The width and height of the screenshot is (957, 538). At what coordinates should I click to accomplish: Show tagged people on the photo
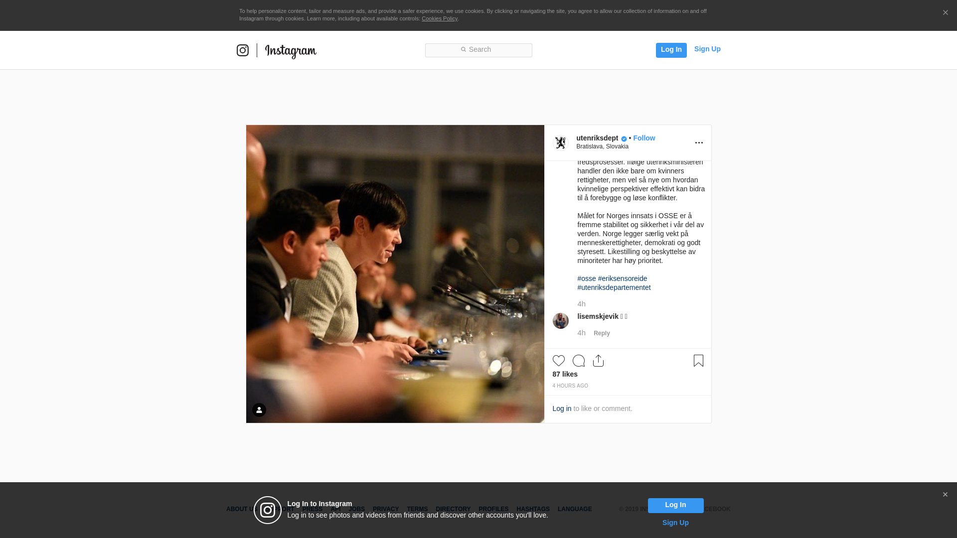259,410
